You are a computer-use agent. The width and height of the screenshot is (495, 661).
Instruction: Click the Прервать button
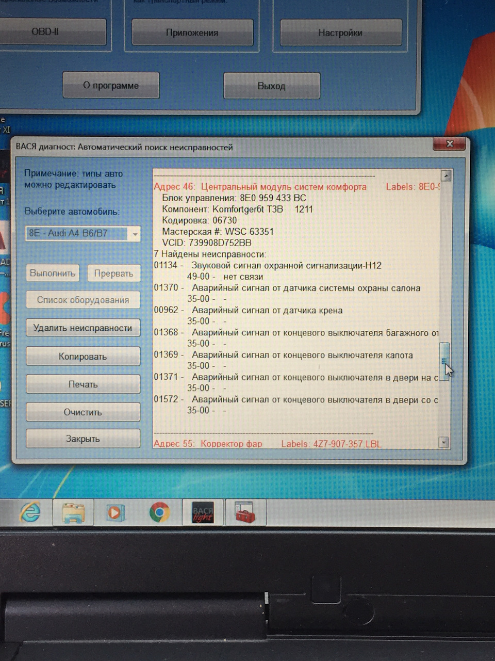[x=113, y=273]
